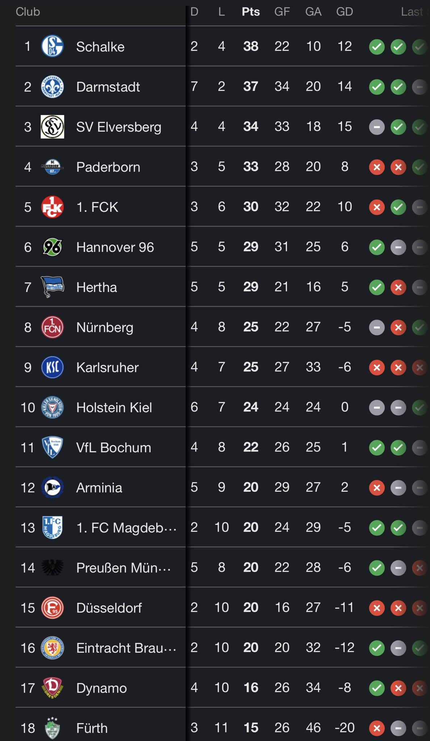Click Paderborn's first red loss indicator
430x741 pixels.
(376, 167)
